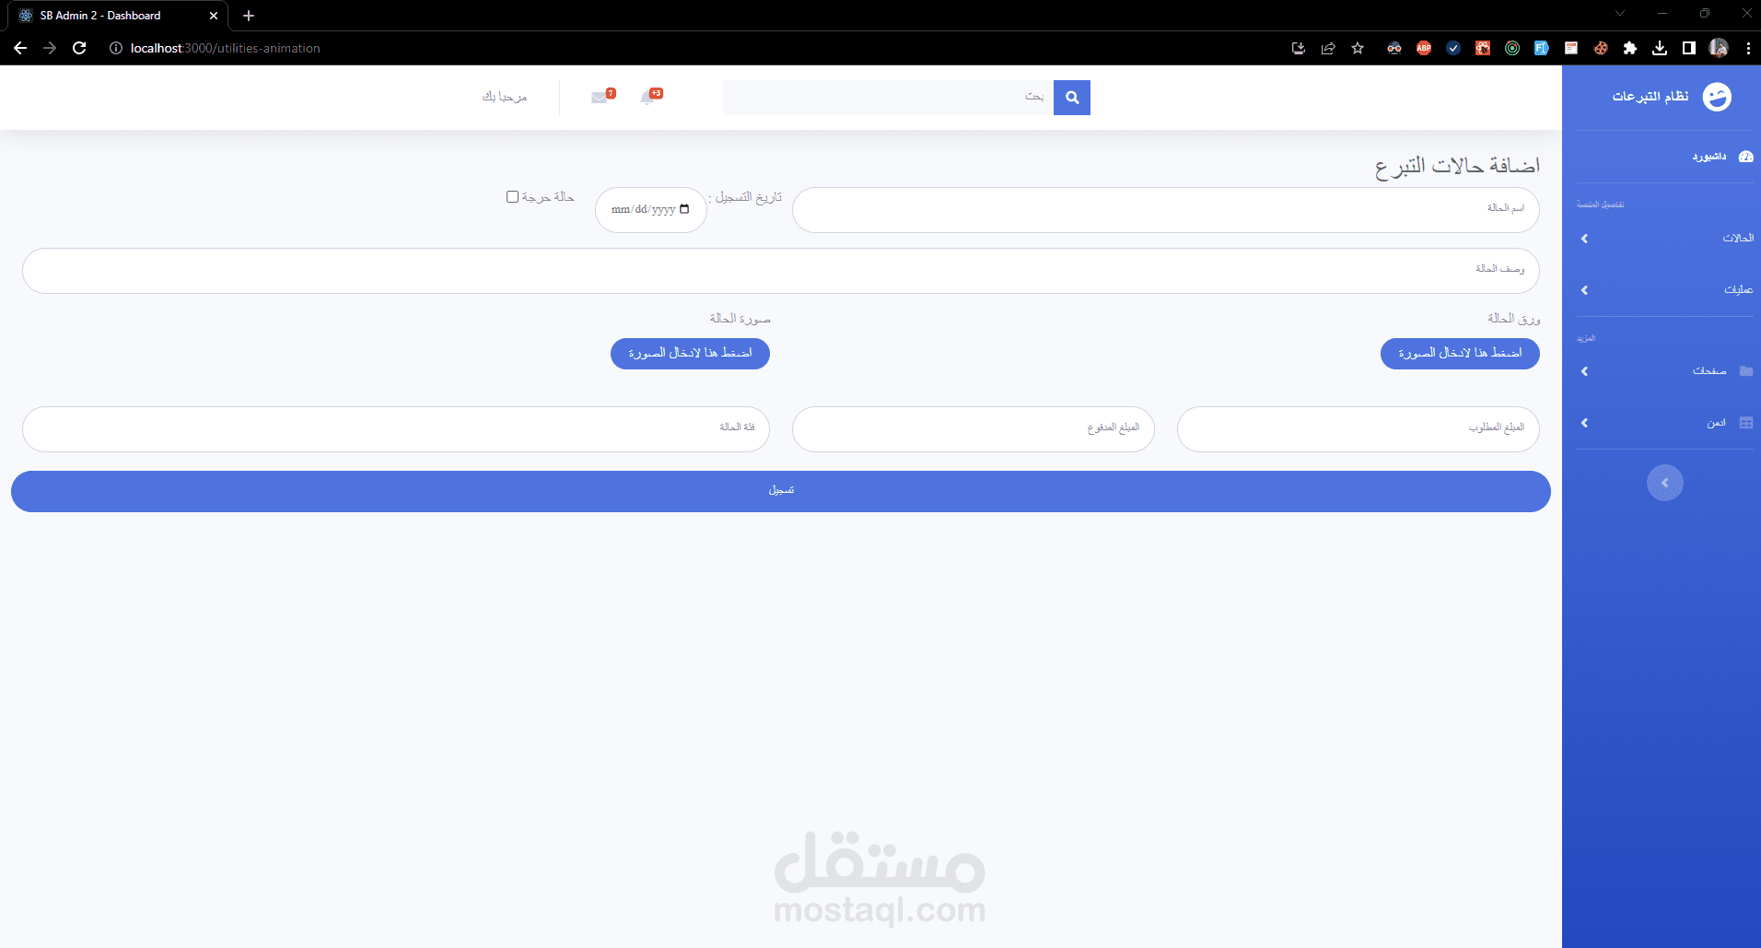Toggle the browser side panel icon

1689,48
